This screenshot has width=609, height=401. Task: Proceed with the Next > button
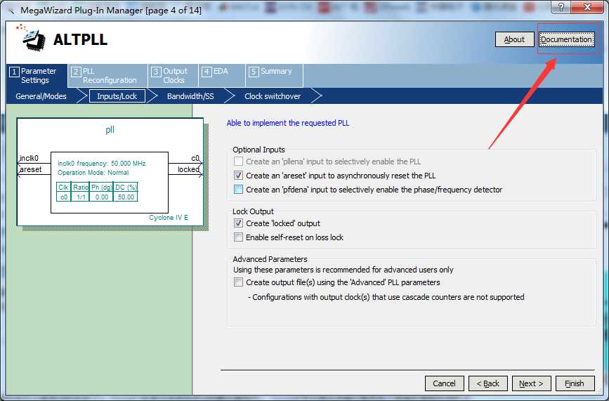pos(531,383)
